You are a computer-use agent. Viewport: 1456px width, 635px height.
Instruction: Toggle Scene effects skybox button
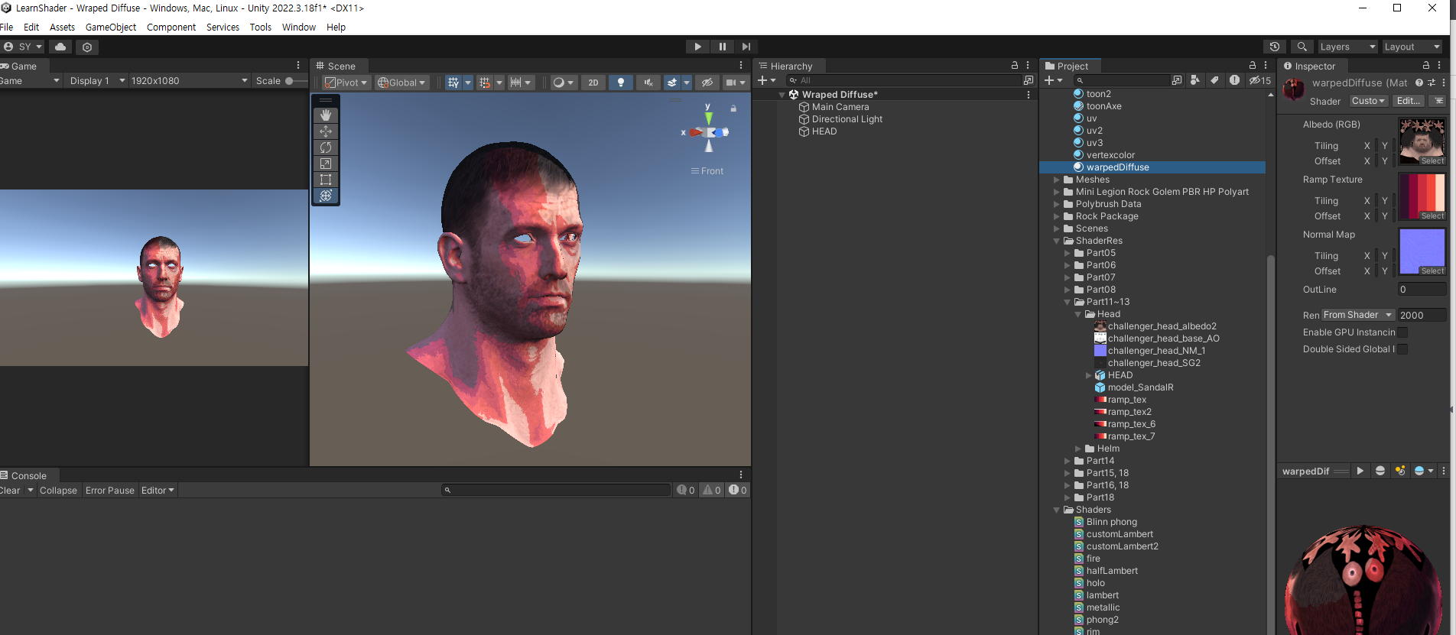[x=672, y=83]
